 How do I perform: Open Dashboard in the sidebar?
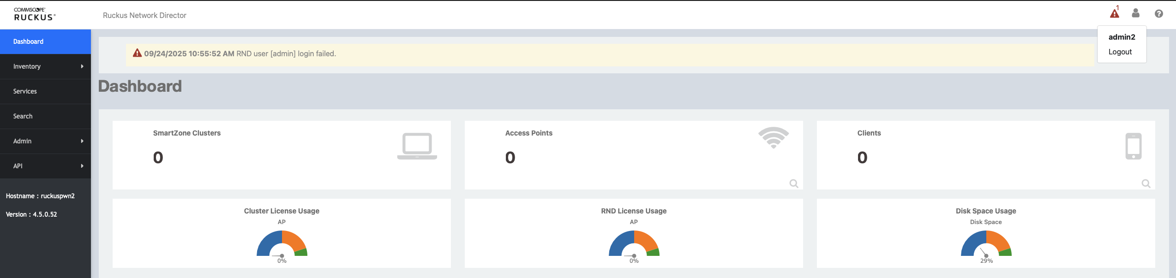[x=45, y=41]
